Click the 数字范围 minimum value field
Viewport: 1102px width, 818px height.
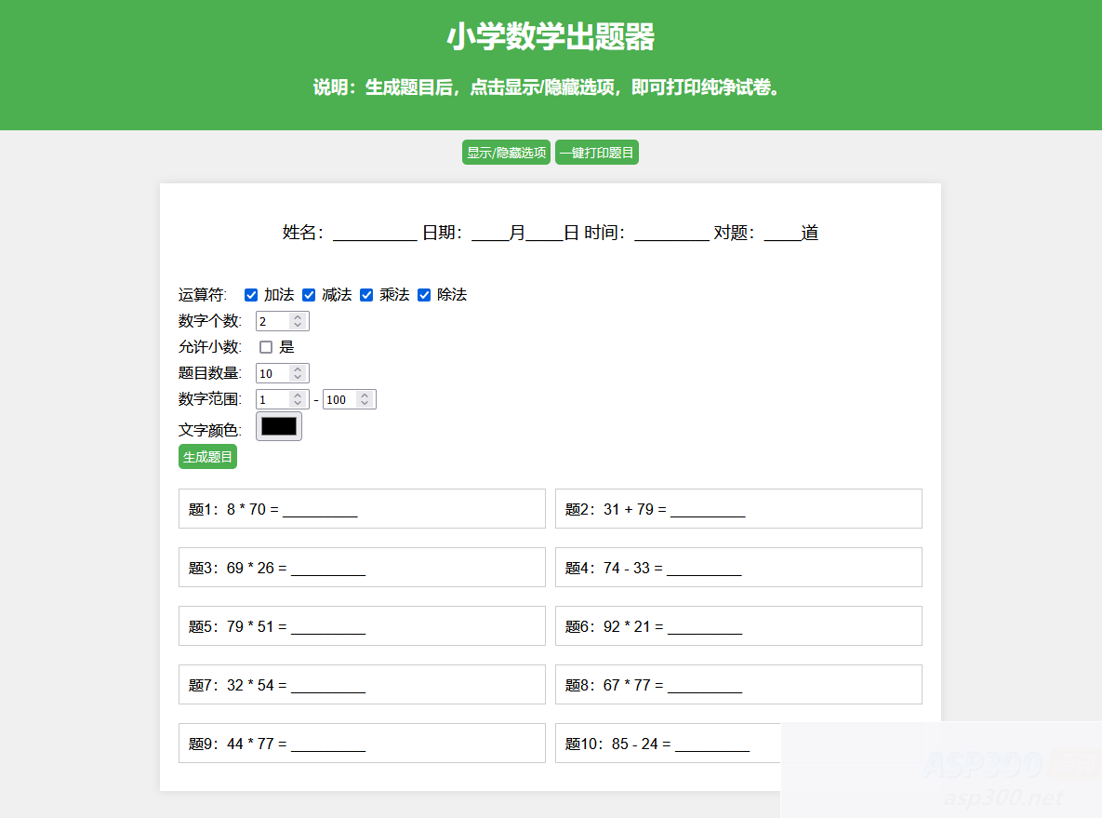(x=272, y=399)
